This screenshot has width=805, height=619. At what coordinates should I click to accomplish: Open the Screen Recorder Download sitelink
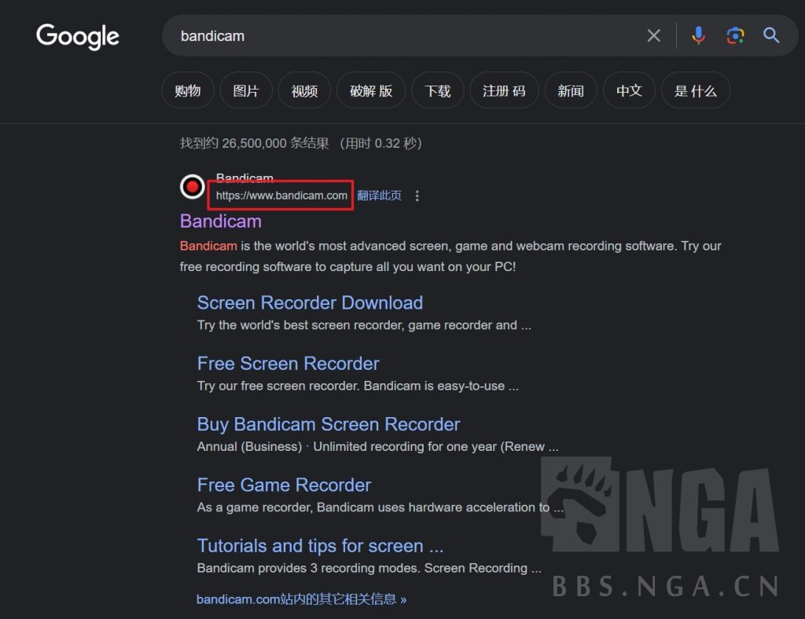310,302
